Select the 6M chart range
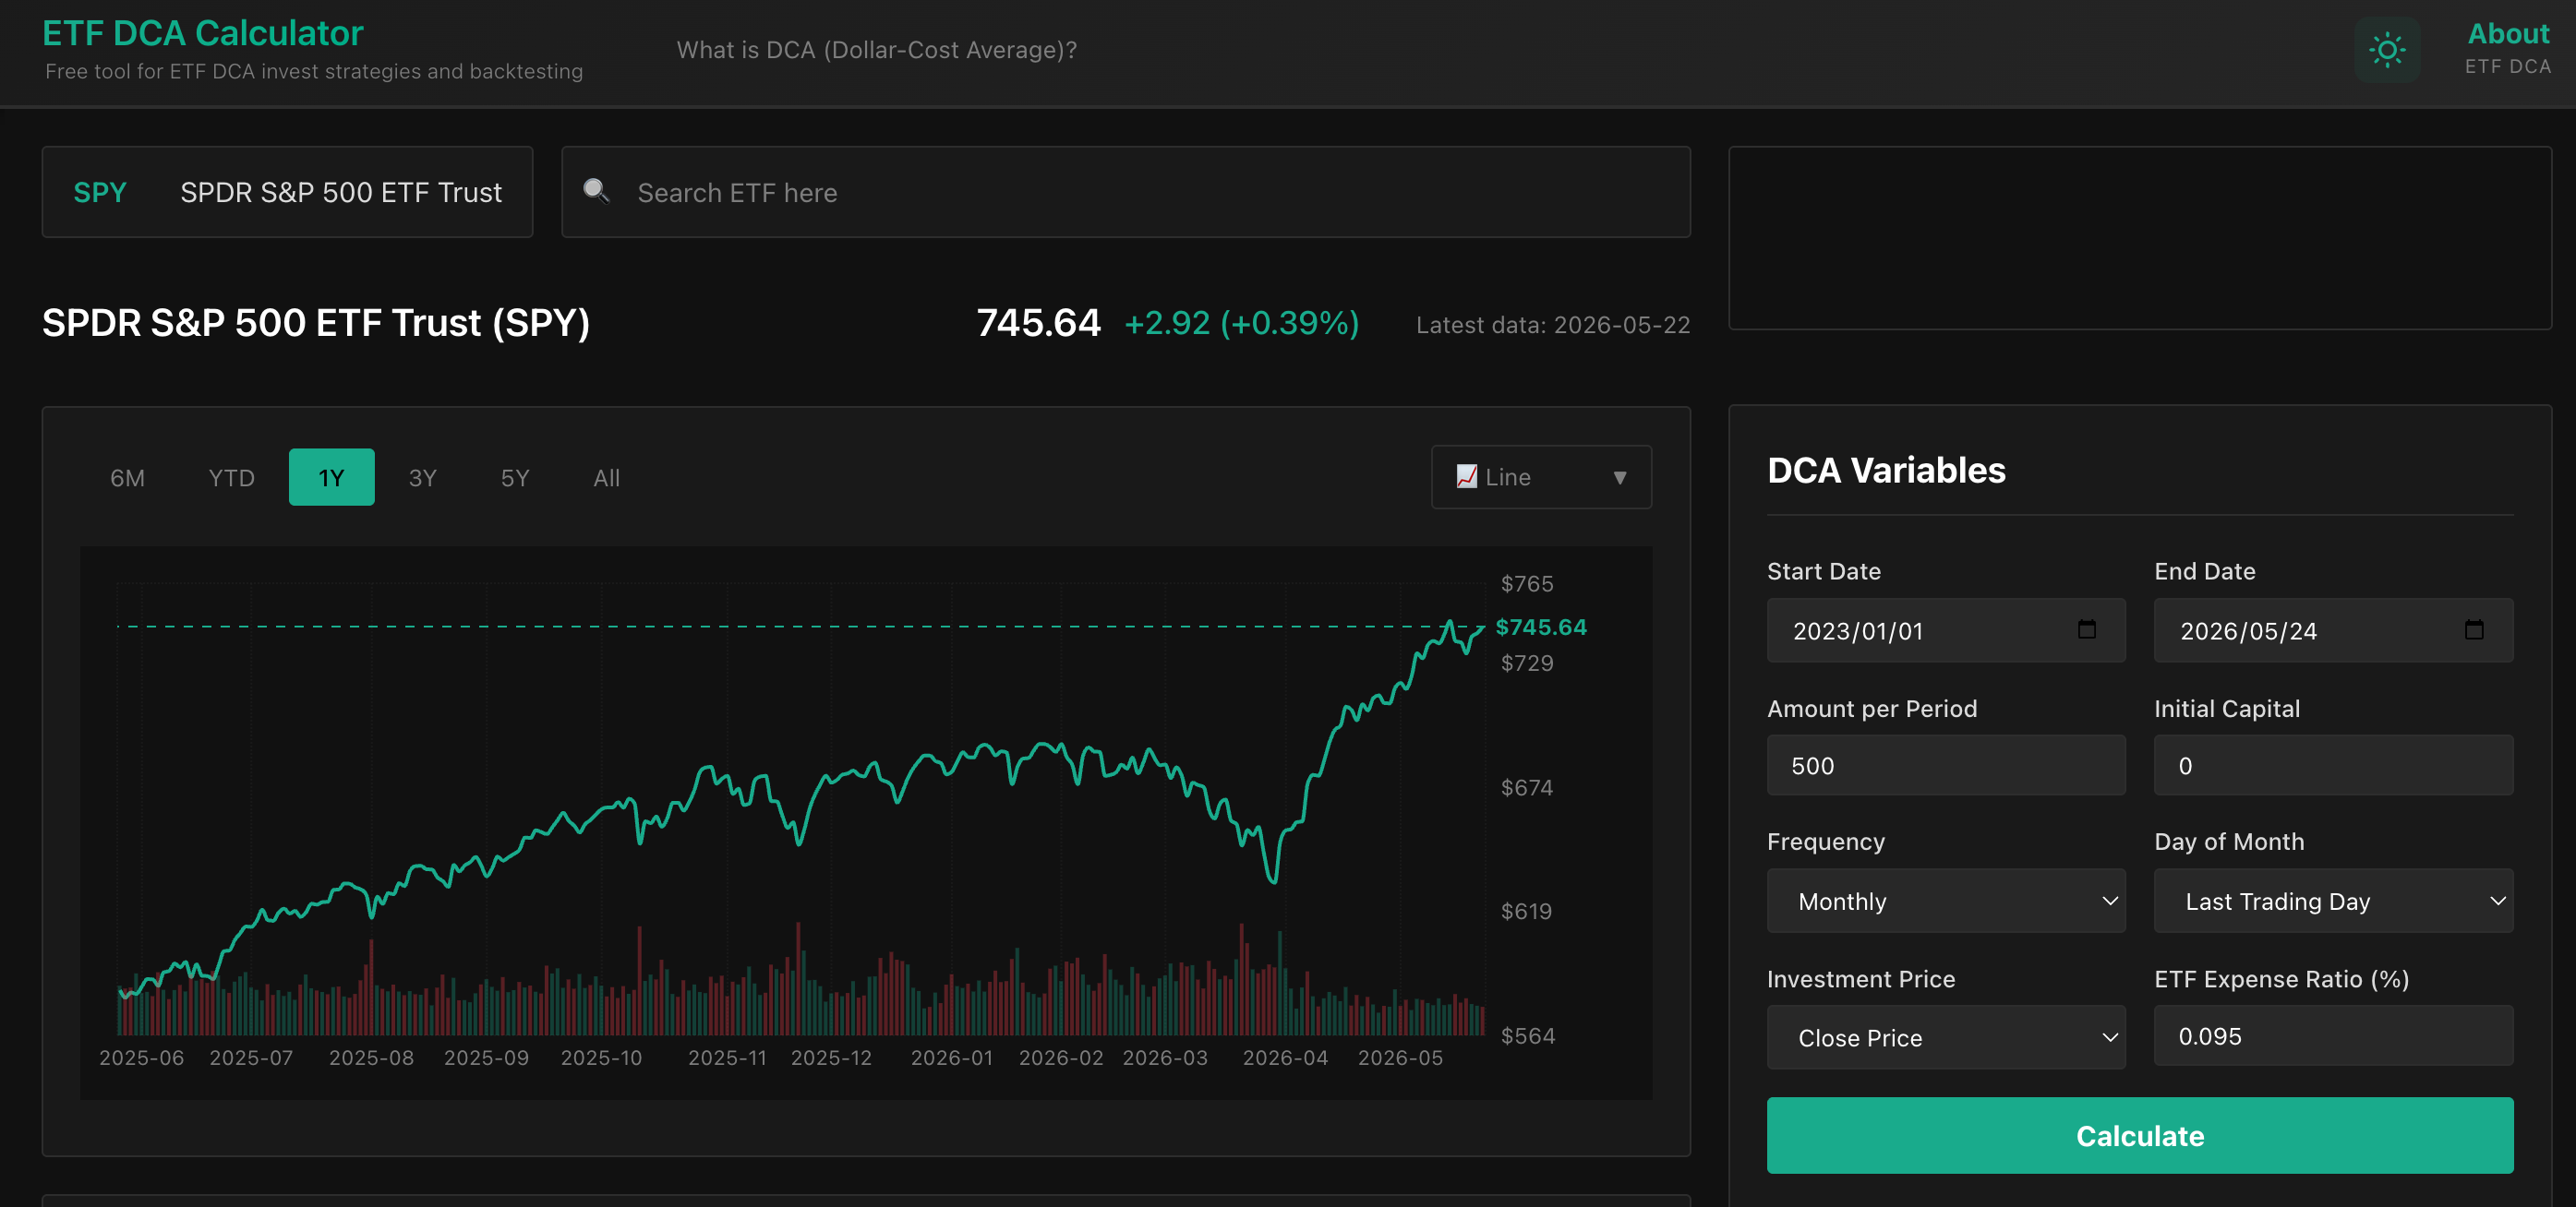Image resolution: width=2576 pixels, height=1207 pixels. (127, 478)
